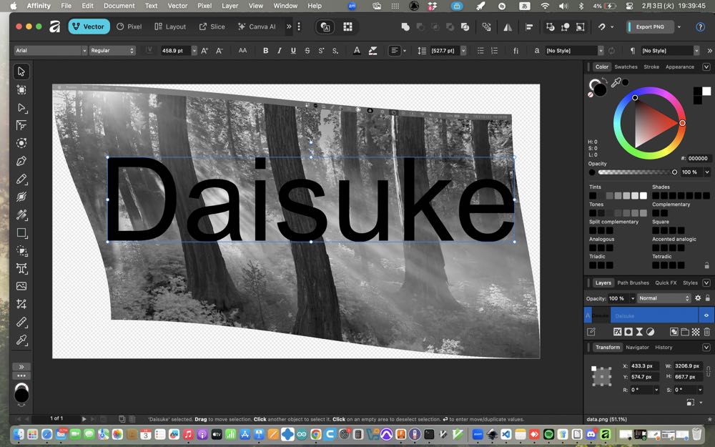
Task: Open the Normal blend mode dropdown
Action: [x=664, y=298]
